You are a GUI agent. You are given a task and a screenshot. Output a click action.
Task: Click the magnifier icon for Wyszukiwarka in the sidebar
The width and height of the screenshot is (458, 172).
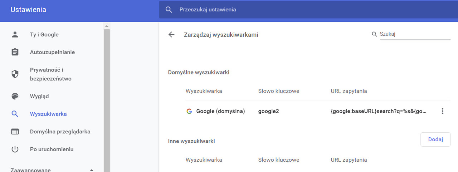click(15, 114)
